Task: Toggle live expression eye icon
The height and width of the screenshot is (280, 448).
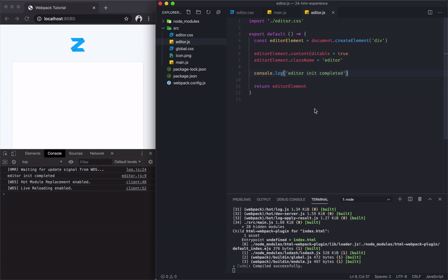Action: point(71,162)
